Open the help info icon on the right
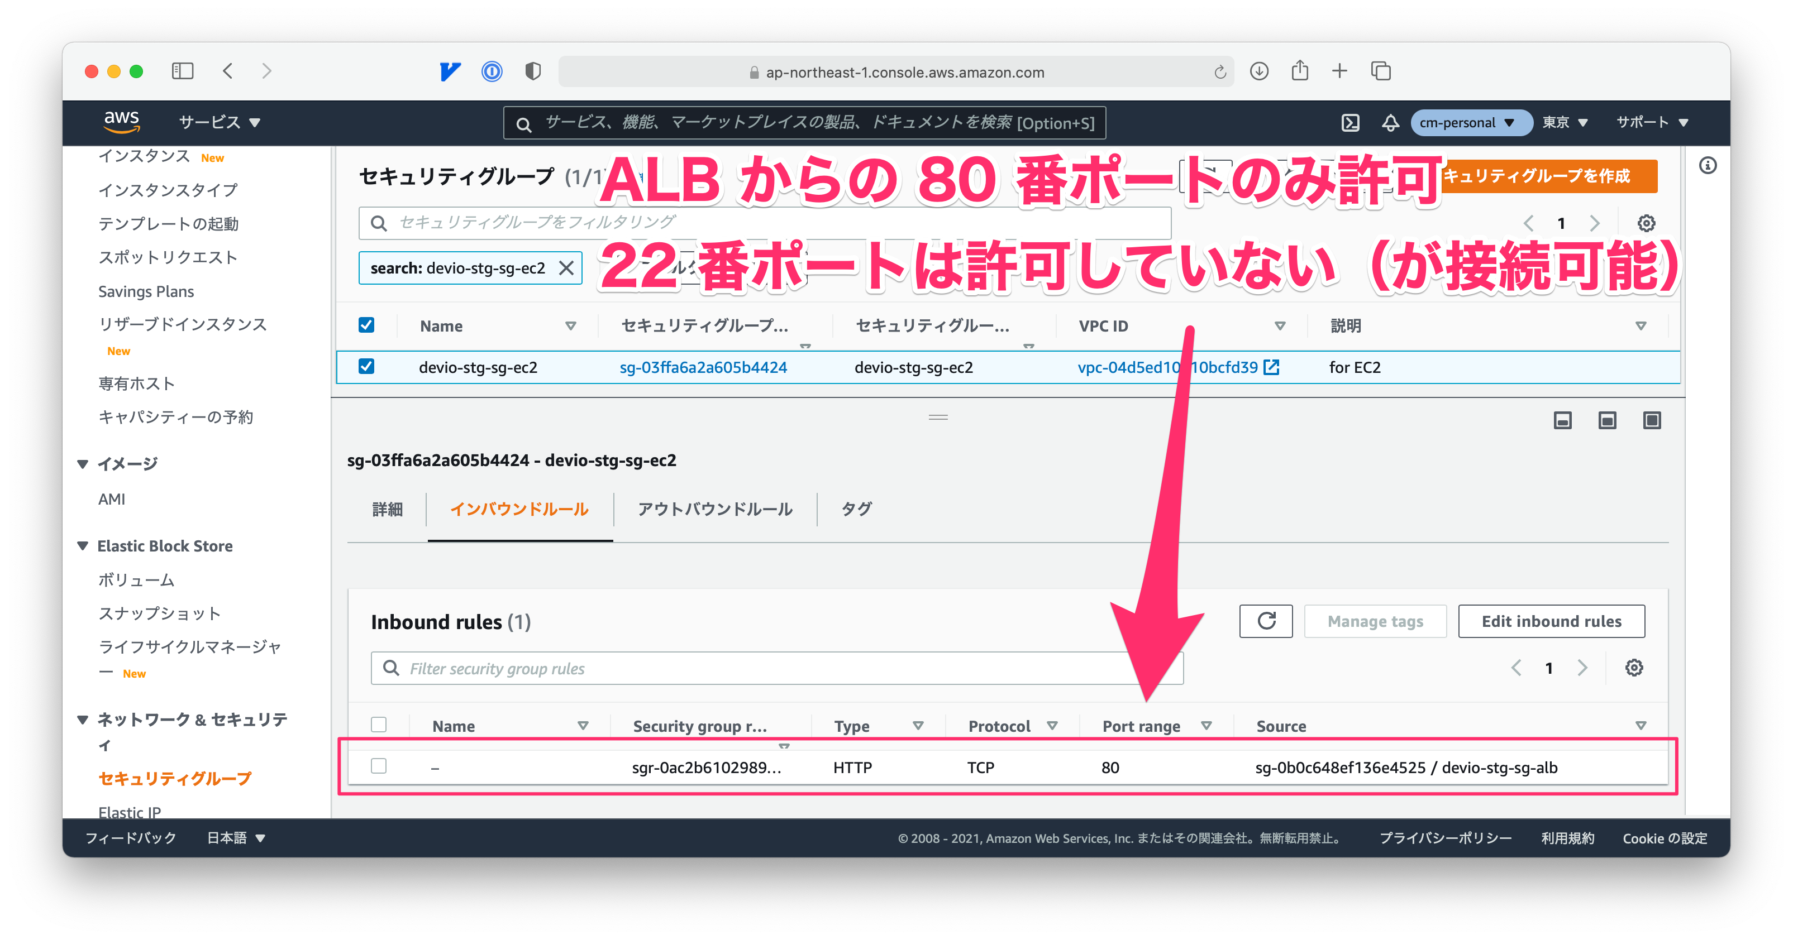Screen dimensions: 1793x940 tap(1708, 166)
